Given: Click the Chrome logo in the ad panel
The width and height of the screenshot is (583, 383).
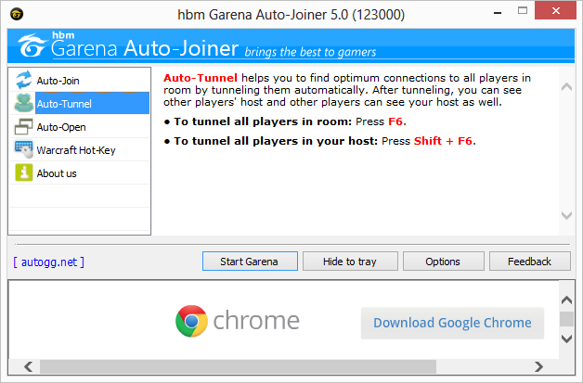Looking at the screenshot, I should [191, 321].
